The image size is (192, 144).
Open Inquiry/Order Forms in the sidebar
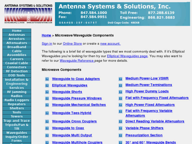pyautogui.click(x=17, y=139)
